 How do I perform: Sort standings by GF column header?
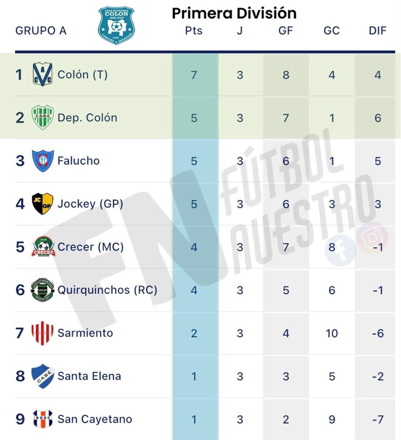click(286, 31)
